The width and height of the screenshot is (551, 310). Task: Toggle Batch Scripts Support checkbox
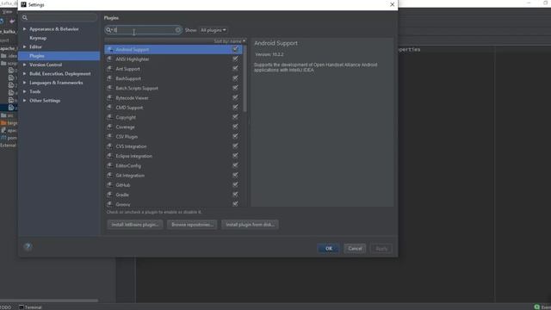click(x=235, y=88)
